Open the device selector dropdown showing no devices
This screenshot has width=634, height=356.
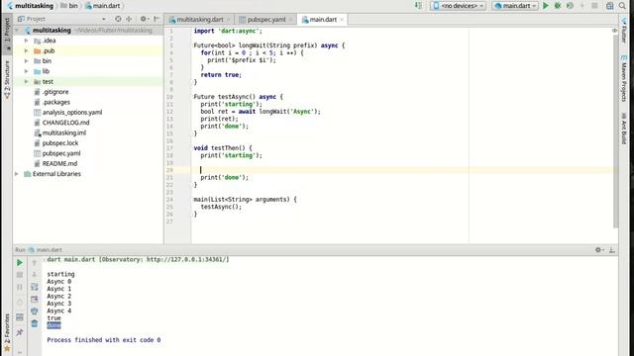coord(458,6)
